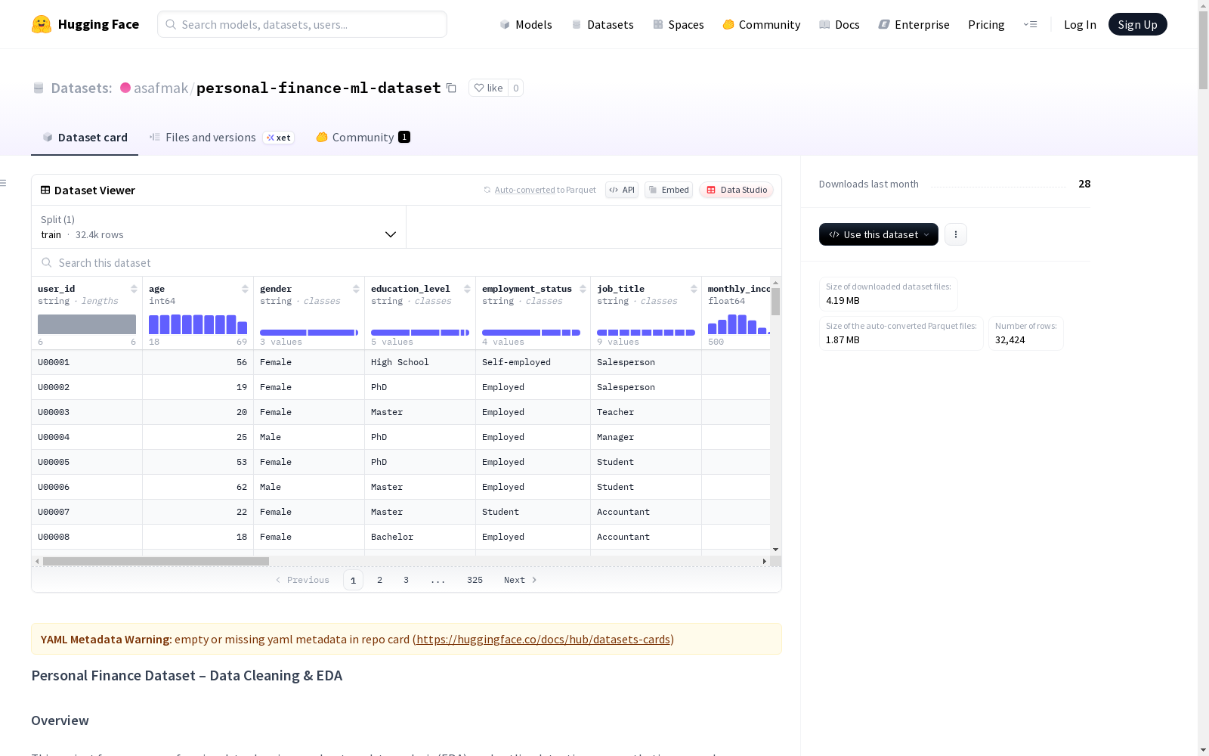Click the Datasets breadcrumb icon
This screenshot has width=1209, height=756.
click(39, 88)
